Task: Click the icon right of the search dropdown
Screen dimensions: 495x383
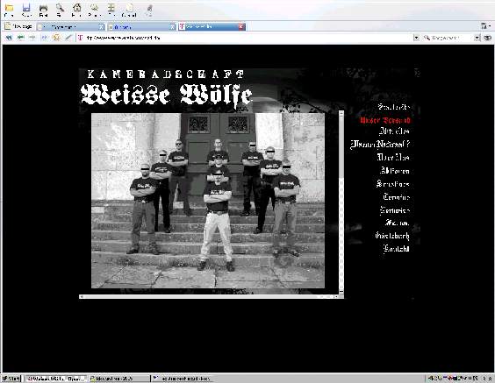Action: coord(487,38)
